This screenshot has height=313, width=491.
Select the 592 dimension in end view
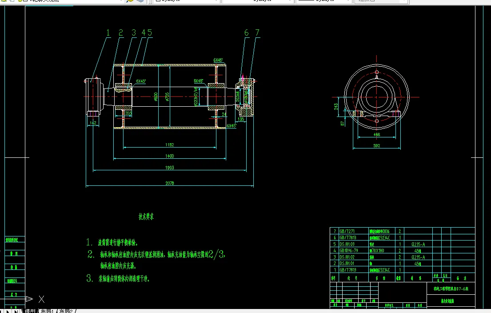point(377,146)
